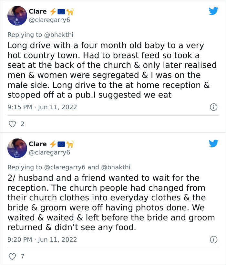Click the Twitter bird icon on first tweet

click(x=213, y=11)
